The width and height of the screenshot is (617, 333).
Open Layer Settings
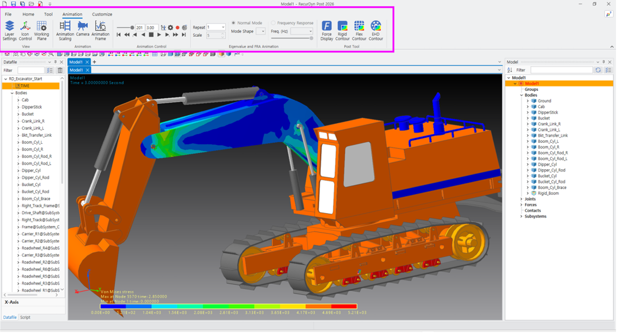click(9, 31)
